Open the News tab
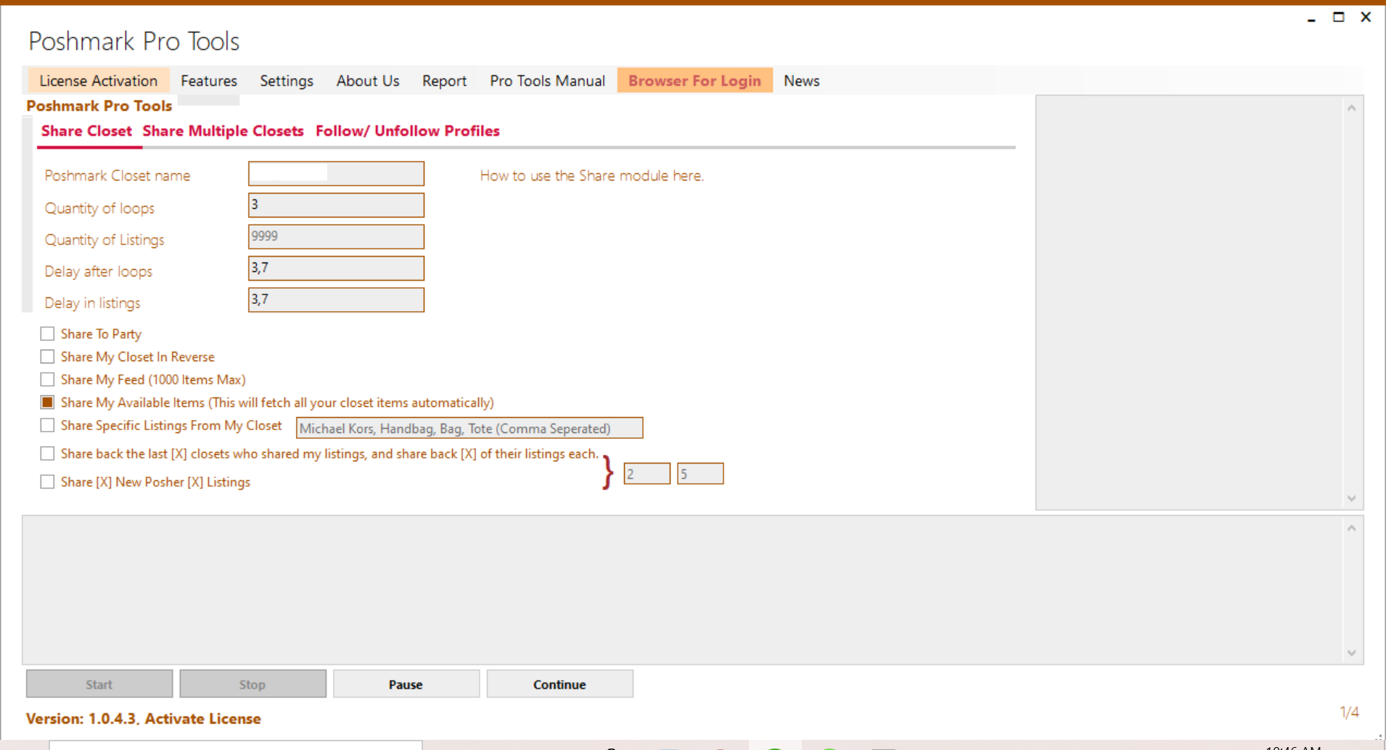The image size is (1386, 750). coord(801,81)
